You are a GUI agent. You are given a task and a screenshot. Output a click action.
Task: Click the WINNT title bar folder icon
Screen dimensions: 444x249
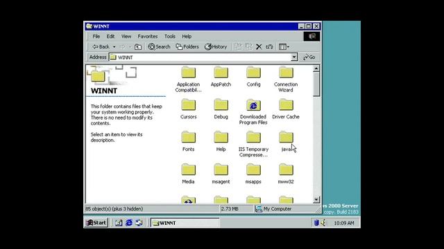tap(89, 26)
